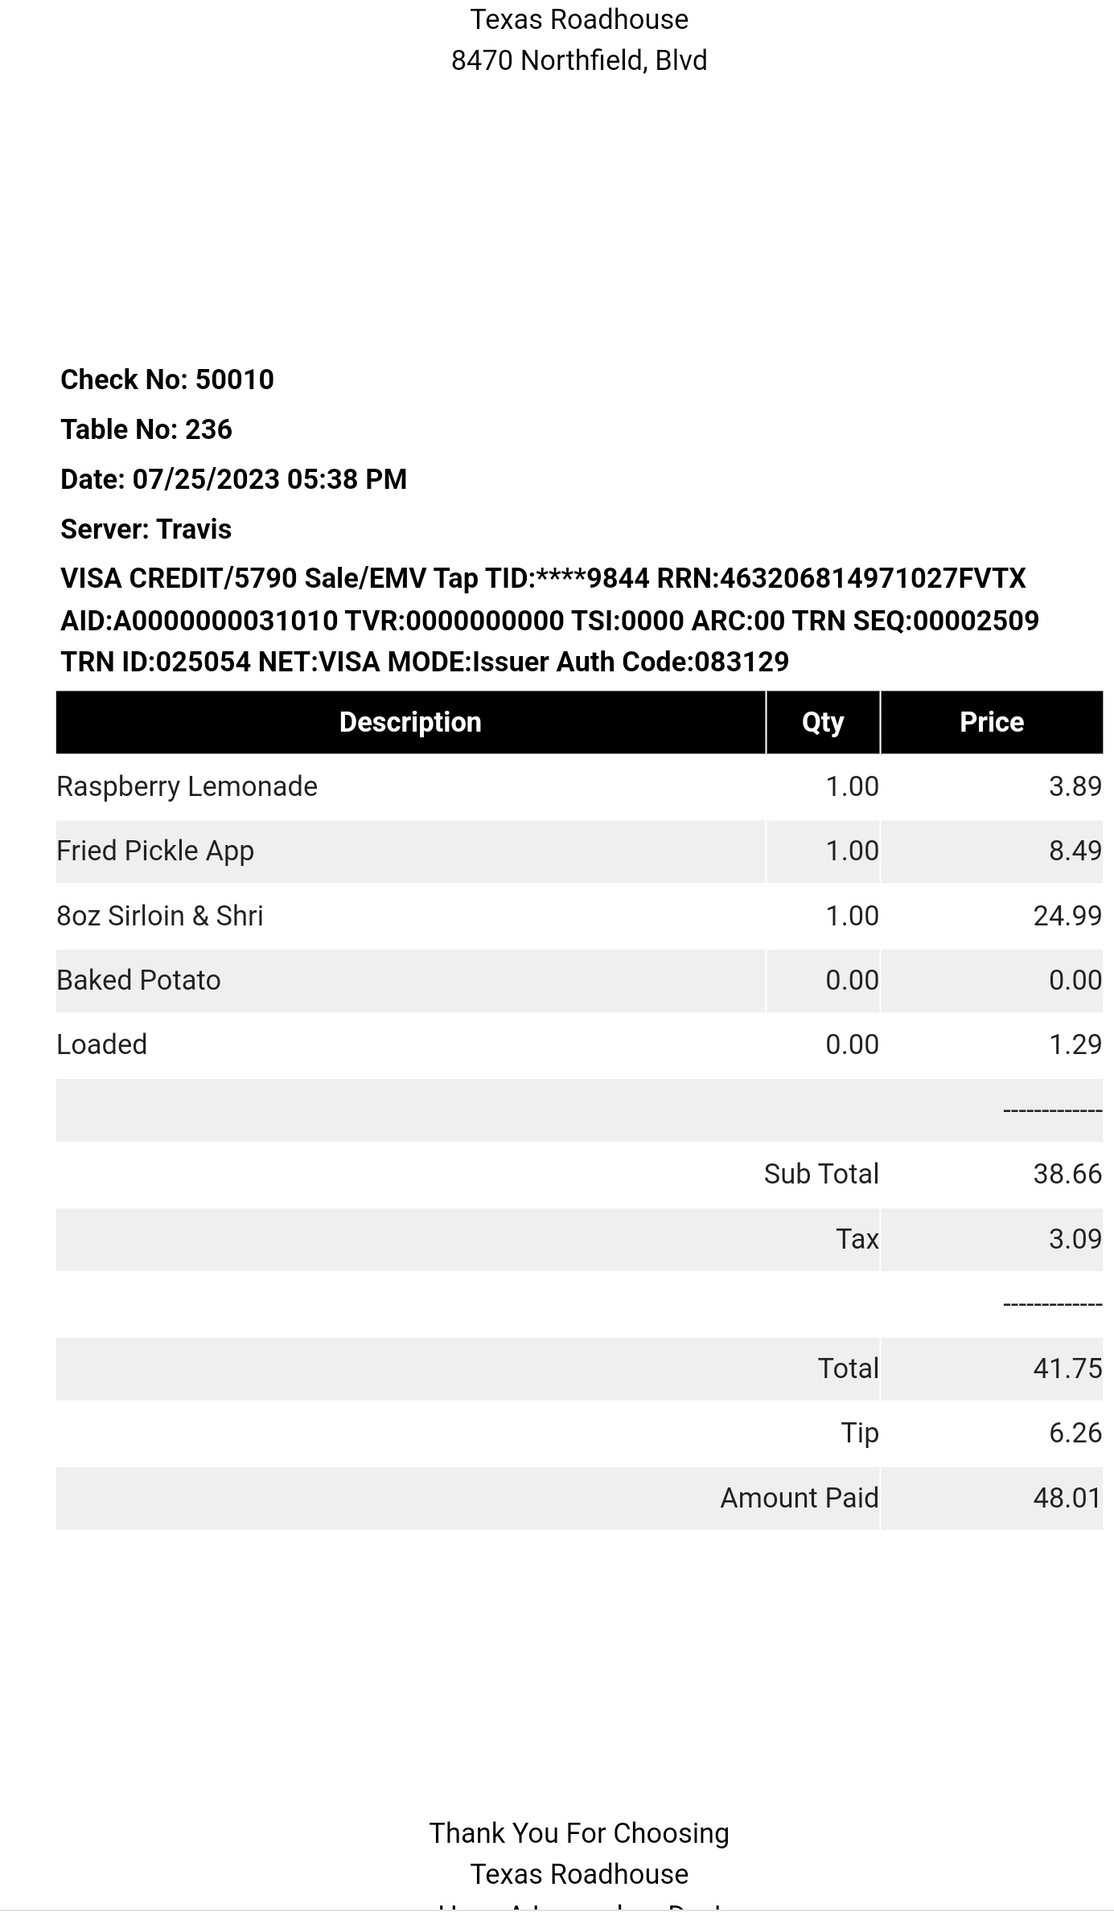This screenshot has height=1920, width=1114.
Task: Click the Check No: 50010 line
Action: click(x=167, y=379)
